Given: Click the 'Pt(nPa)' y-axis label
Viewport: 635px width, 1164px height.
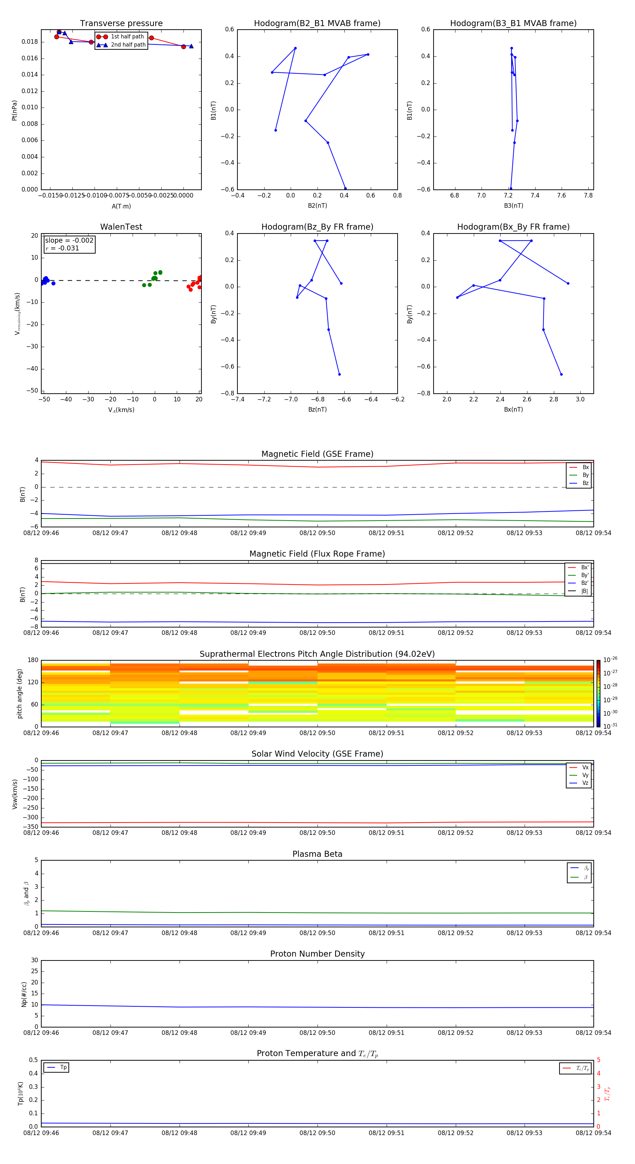Looking at the screenshot, I should click(x=14, y=110).
